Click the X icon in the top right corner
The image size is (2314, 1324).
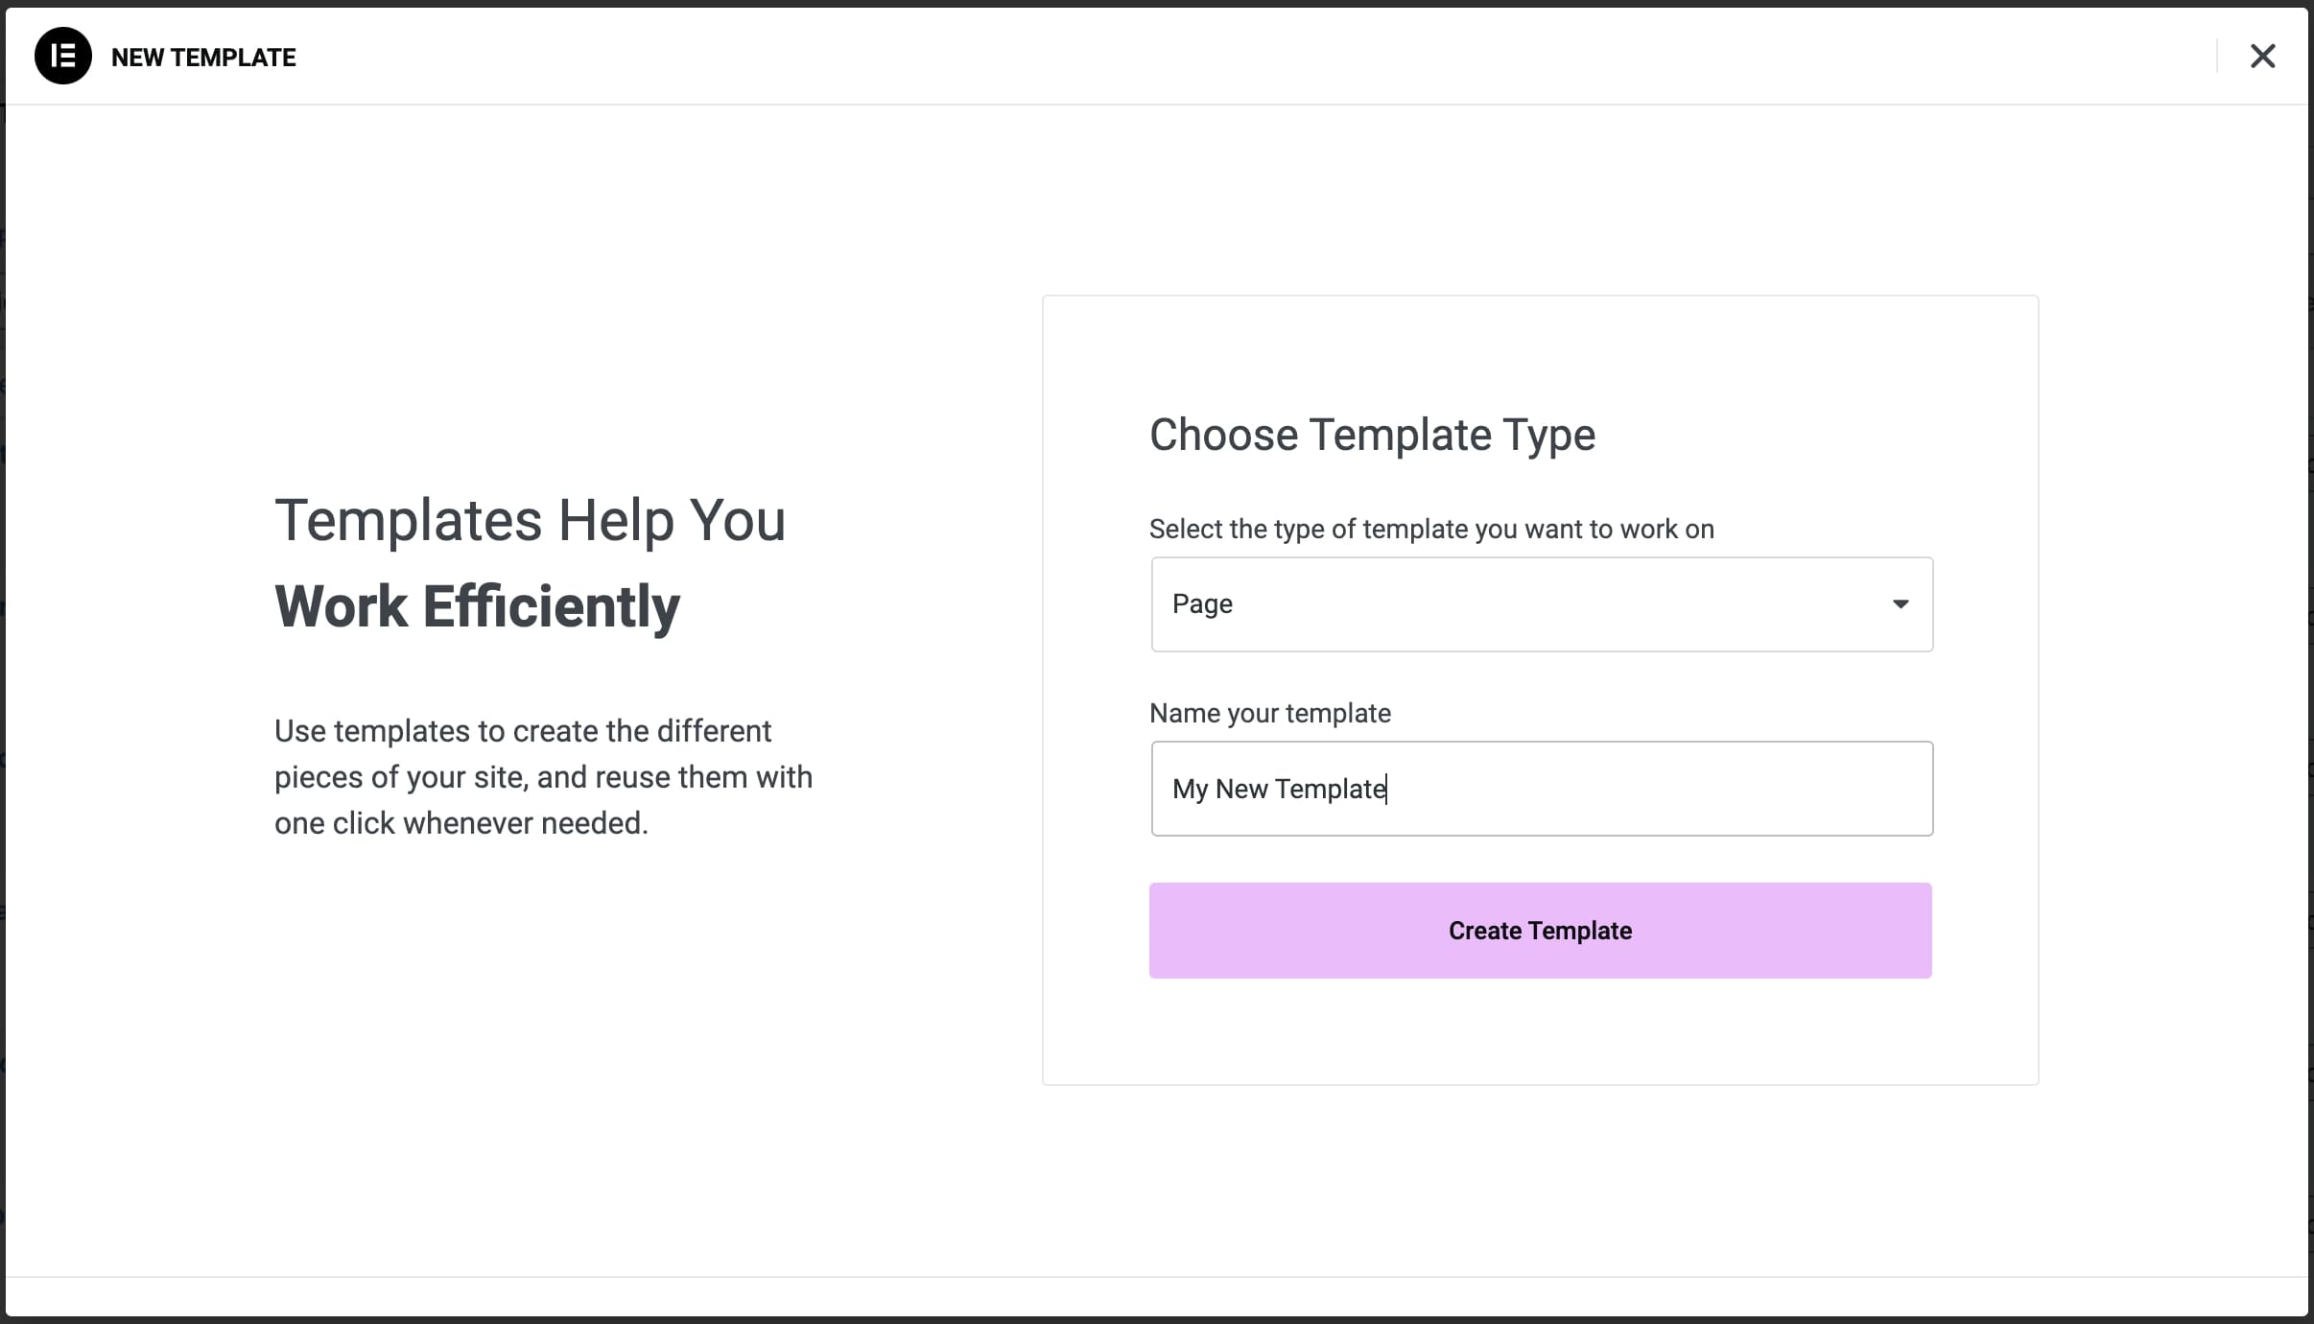coord(2263,56)
